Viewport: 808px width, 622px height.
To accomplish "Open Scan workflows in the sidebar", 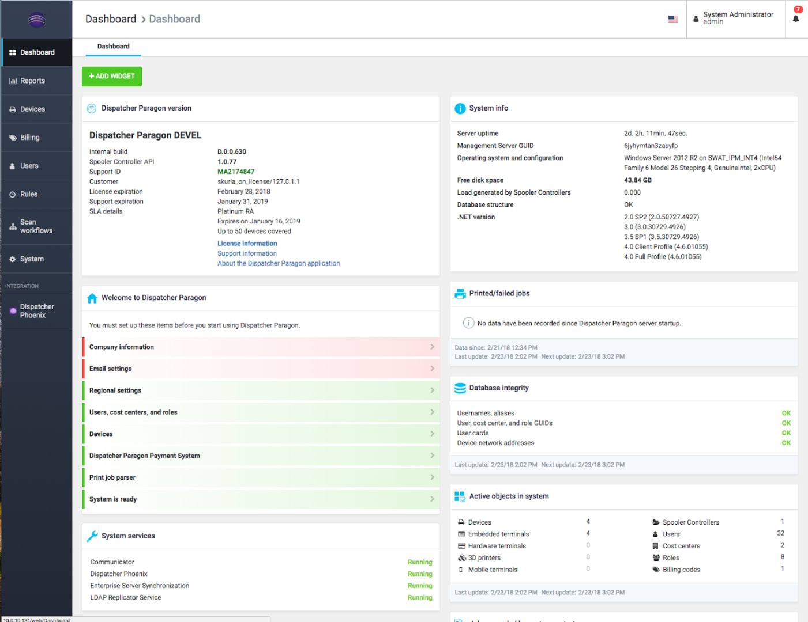I will [x=37, y=226].
